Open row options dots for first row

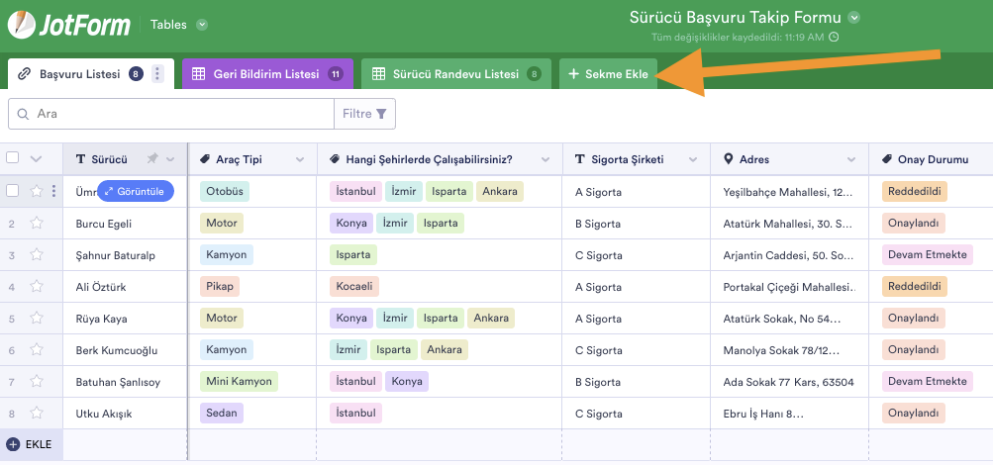(x=53, y=191)
